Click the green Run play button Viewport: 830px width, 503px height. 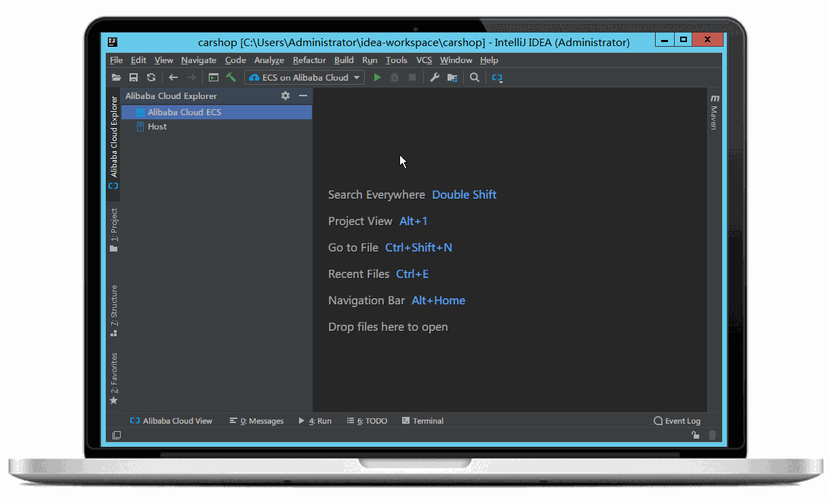tap(378, 77)
